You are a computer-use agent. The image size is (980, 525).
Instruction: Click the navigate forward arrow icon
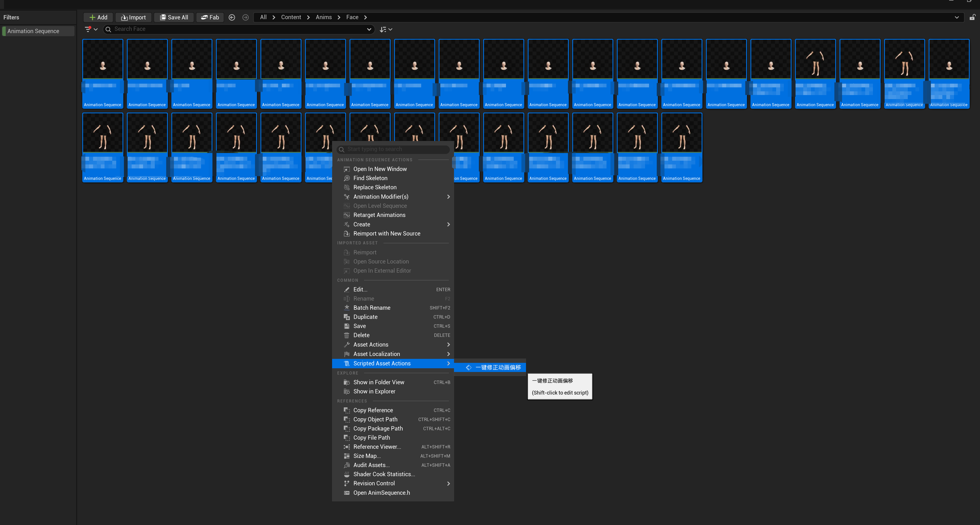(x=245, y=17)
